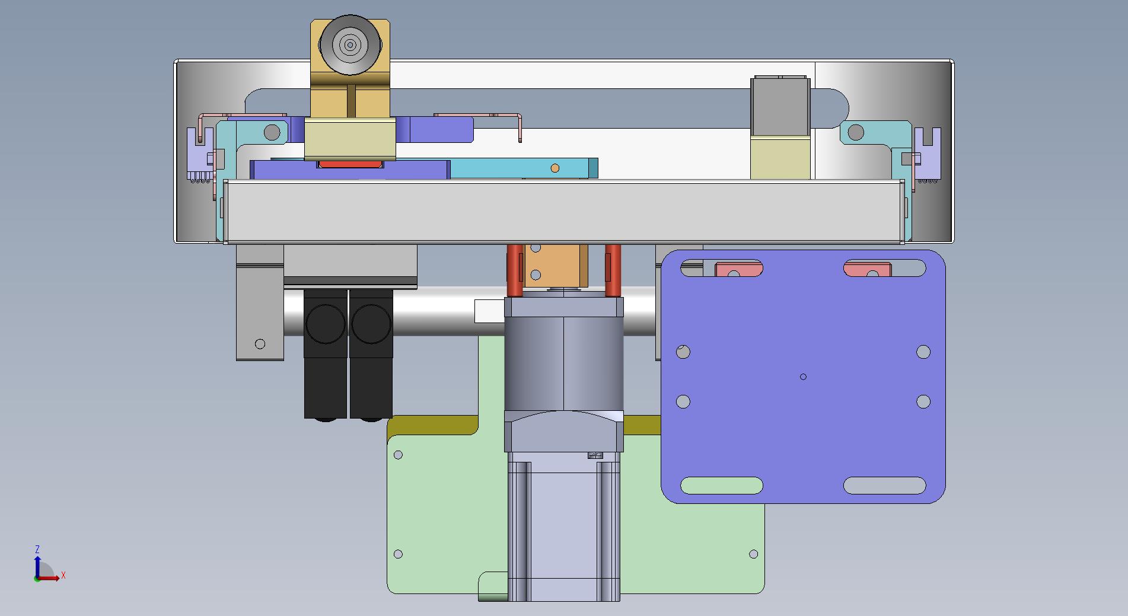Select the gray block at upper right
The height and width of the screenshot is (616, 1128).
pyautogui.click(x=780, y=106)
